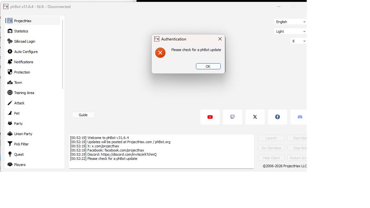
Task: Select the Pick Filter funnel icon
Action: click(x=10, y=144)
